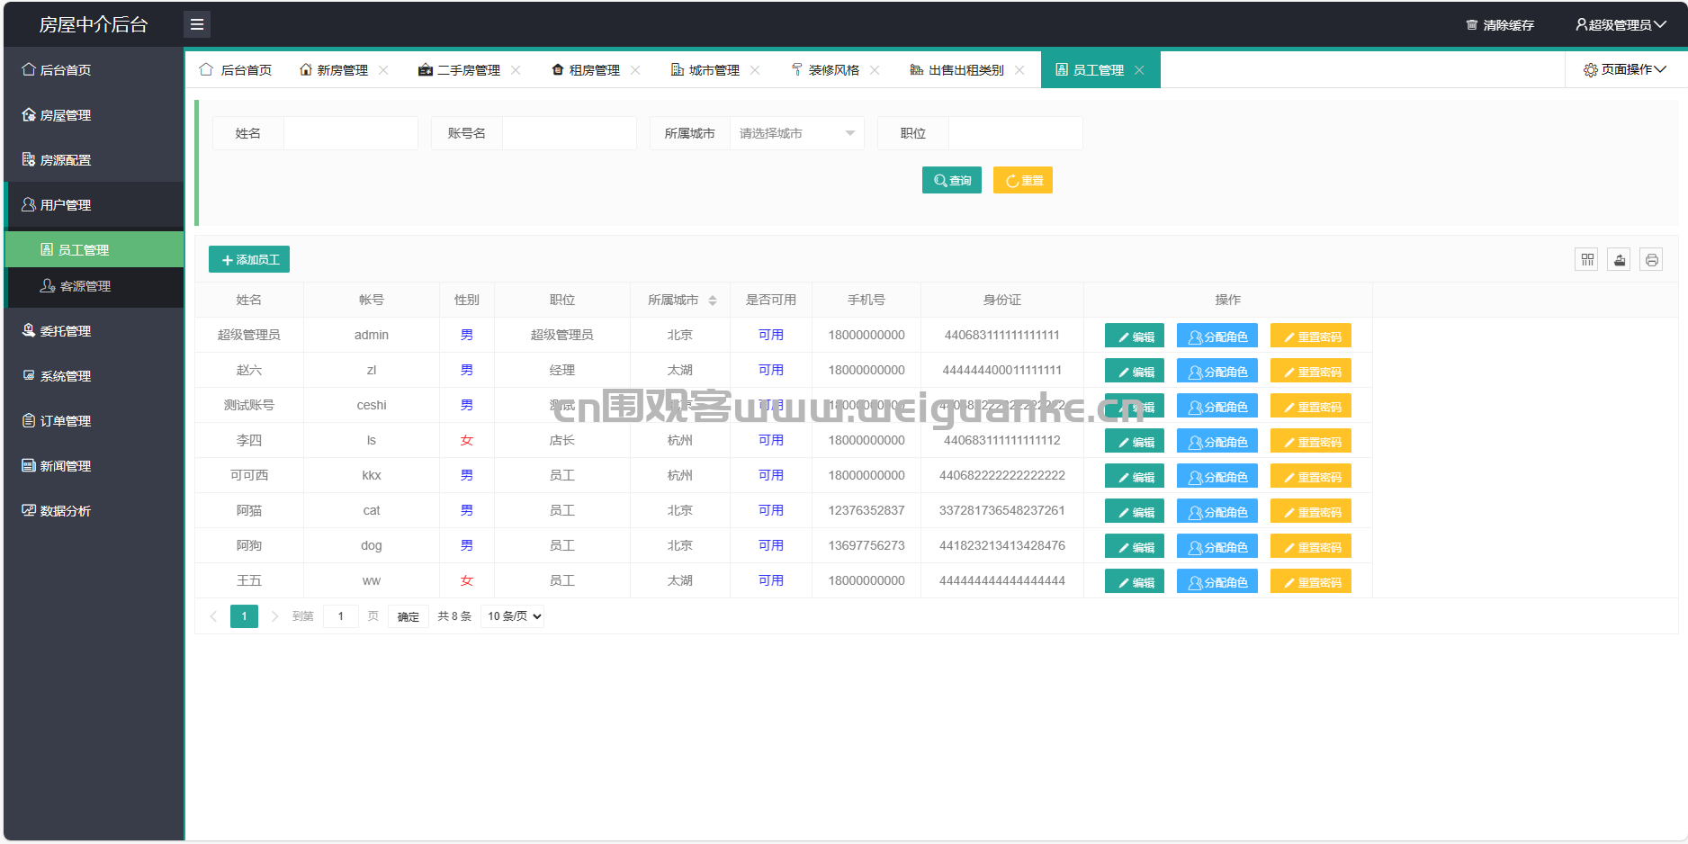Click the 重置 reset button
1688x844 pixels.
pos(1023,180)
